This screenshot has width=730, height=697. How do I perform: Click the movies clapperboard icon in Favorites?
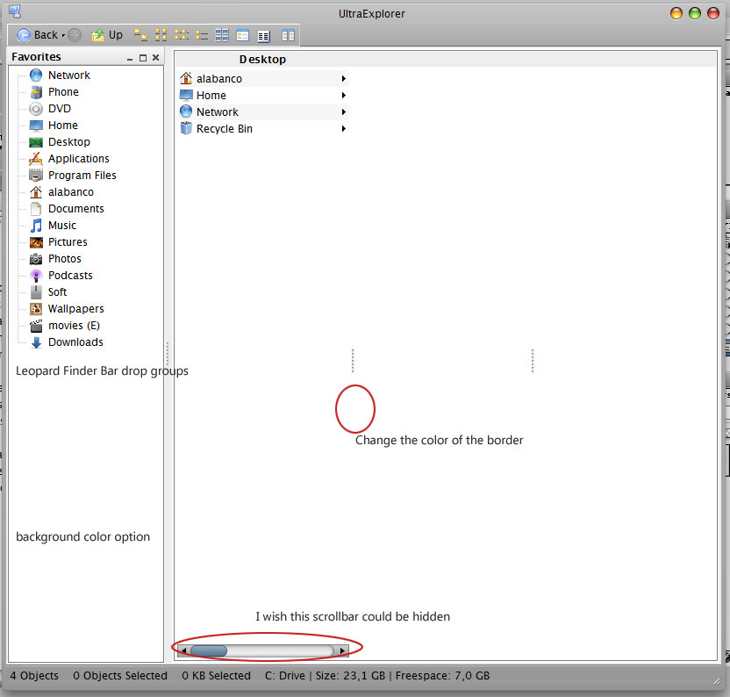click(36, 326)
